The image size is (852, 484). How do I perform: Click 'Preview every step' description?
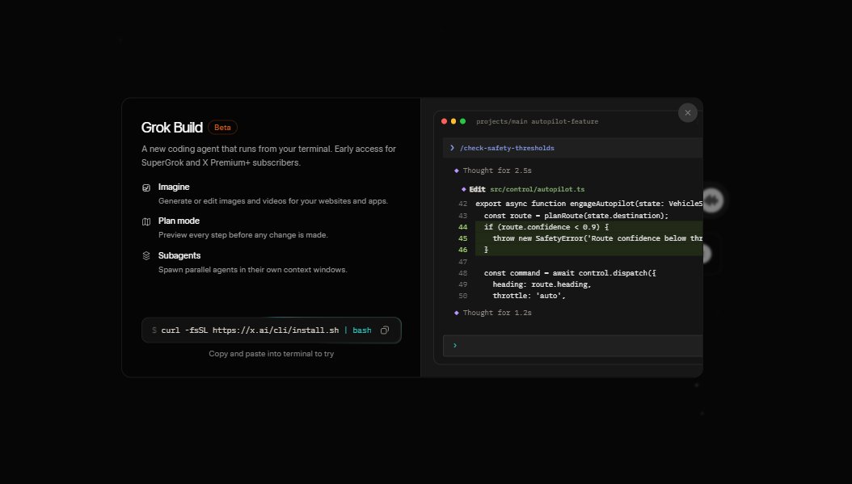pyautogui.click(x=243, y=234)
